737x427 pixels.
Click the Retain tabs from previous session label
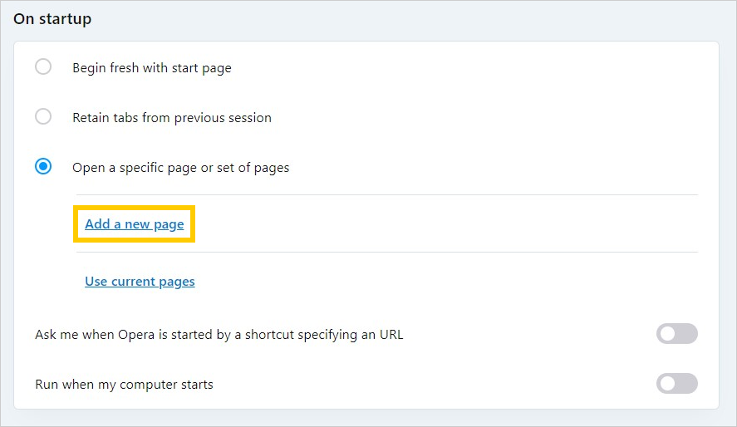click(172, 118)
